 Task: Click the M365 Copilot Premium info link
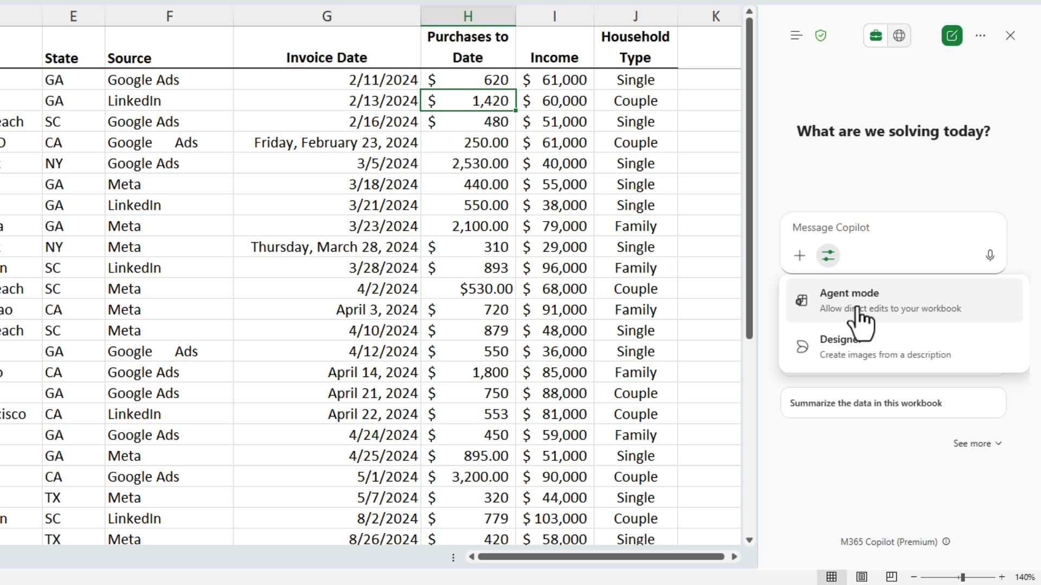(x=947, y=542)
